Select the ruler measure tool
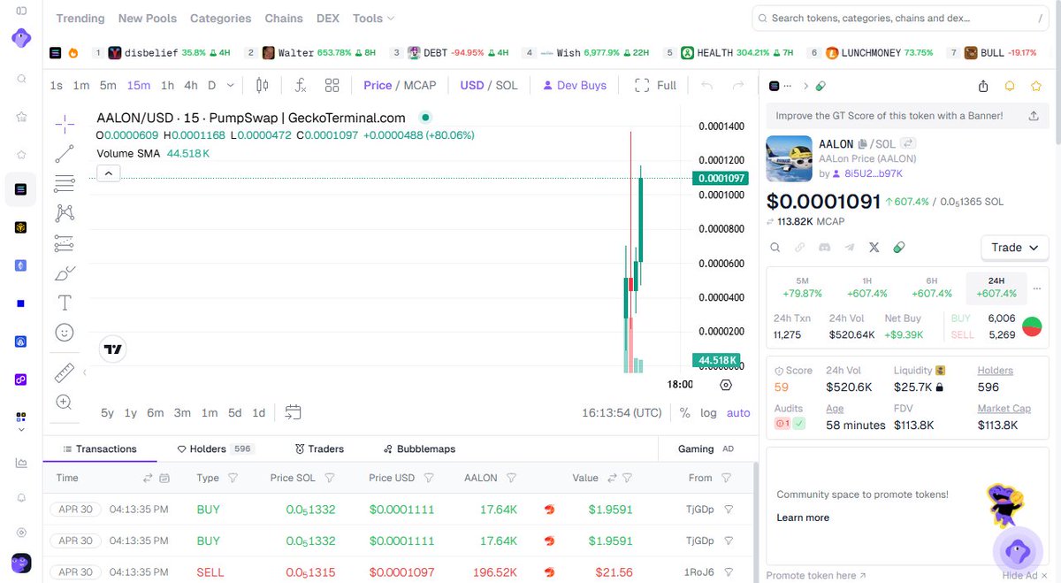The width and height of the screenshot is (1061, 583). tap(65, 372)
